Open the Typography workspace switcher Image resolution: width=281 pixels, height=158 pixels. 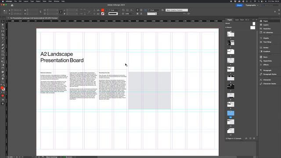point(252,5)
